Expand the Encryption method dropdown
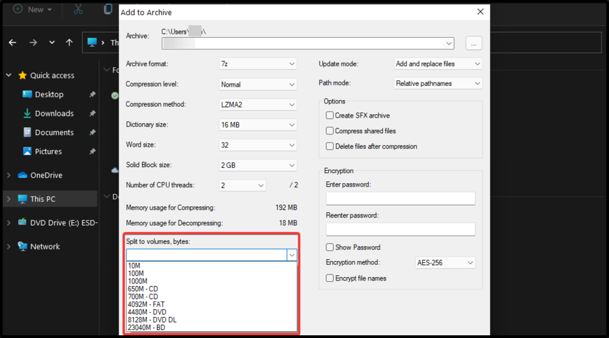This screenshot has height=338, width=609. (x=445, y=262)
